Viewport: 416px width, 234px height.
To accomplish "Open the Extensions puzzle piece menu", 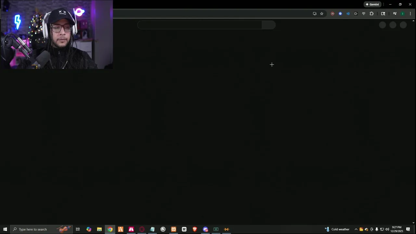I will (x=371, y=14).
